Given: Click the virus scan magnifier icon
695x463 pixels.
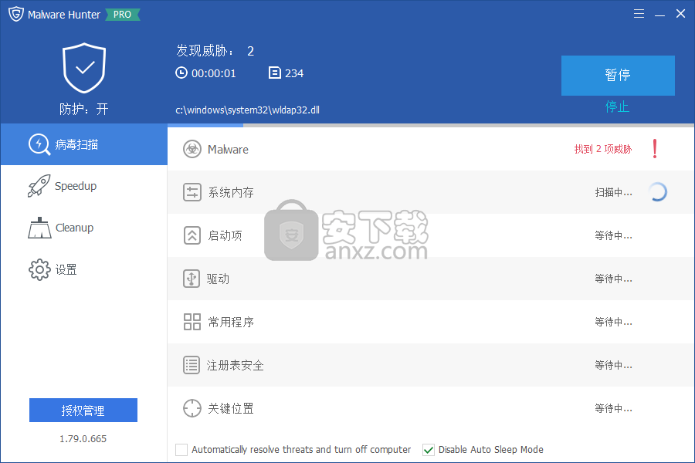Looking at the screenshot, I should pos(39,144).
